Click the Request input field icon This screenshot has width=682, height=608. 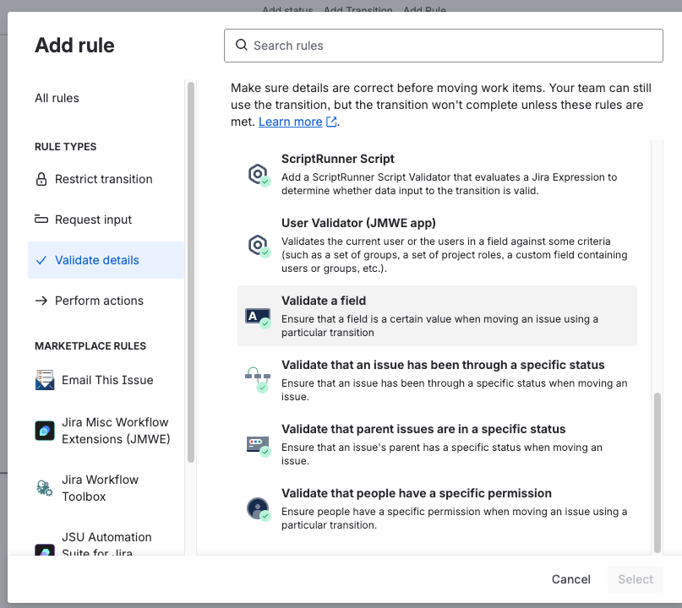point(41,219)
